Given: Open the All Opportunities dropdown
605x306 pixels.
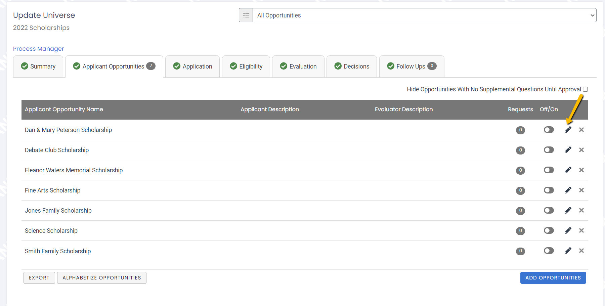Looking at the screenshot, I should coord(425,15).
